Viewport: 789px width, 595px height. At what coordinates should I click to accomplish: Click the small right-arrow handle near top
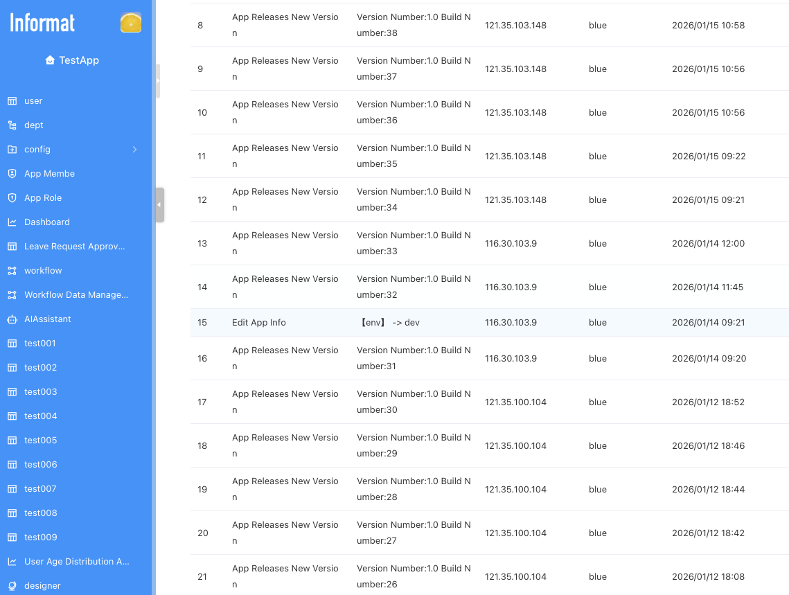(x=159, y=80)
